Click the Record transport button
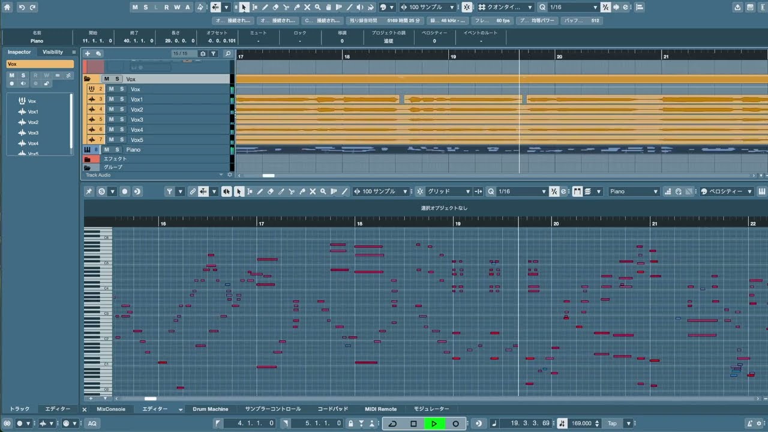Screen dimensions: 768x432 pyautogui.click(x=455, y=424)
